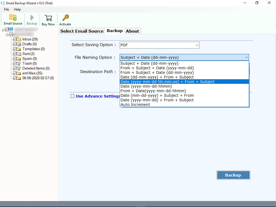Collapse the account tree node
This screenshot has width=276, height=207.
pyautogui.click(x=7, y=35)
